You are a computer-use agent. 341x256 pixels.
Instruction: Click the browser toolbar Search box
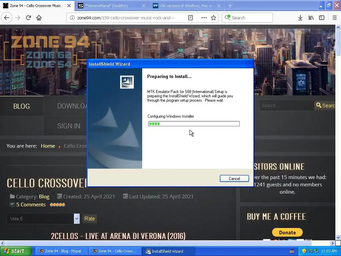tap(247, 18)
